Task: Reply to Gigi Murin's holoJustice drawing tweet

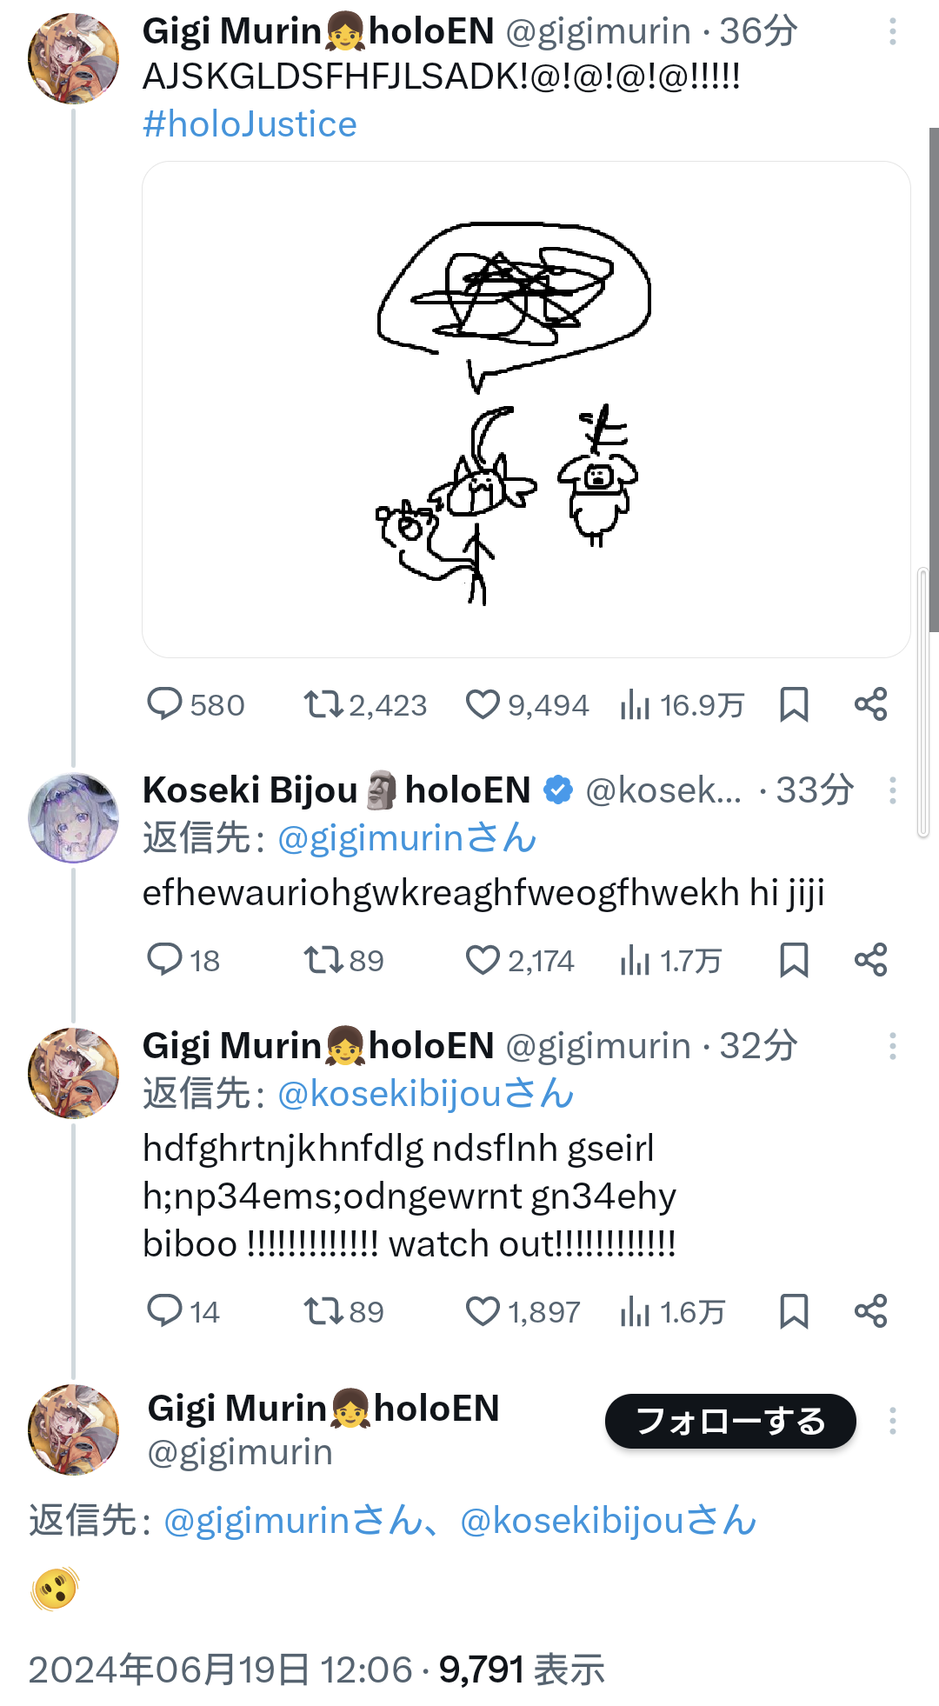Action: click(164, 704)
